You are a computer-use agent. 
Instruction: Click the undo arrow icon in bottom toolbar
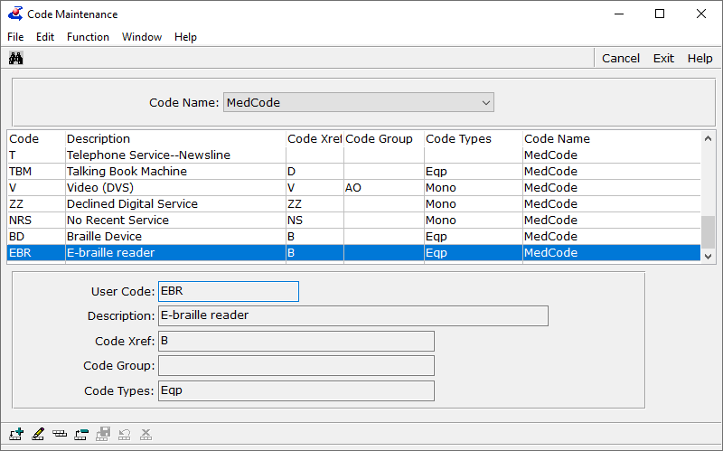pos(125,434)
